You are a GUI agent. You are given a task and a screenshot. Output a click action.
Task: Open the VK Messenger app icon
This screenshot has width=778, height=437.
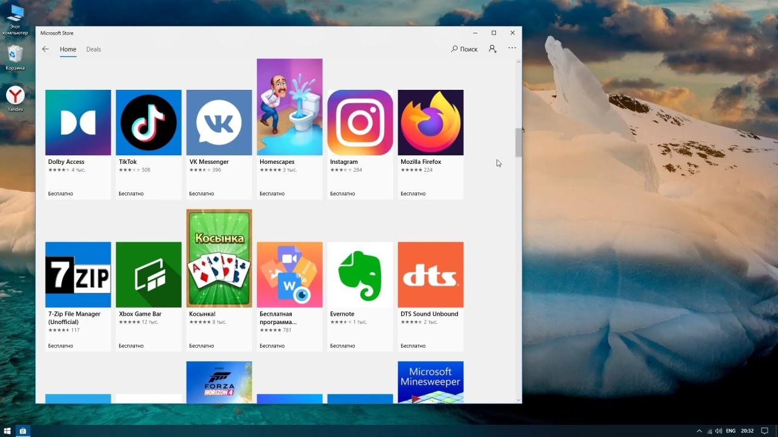pos(219,123)
